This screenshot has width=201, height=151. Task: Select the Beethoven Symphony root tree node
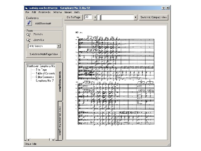click(41, 66)
